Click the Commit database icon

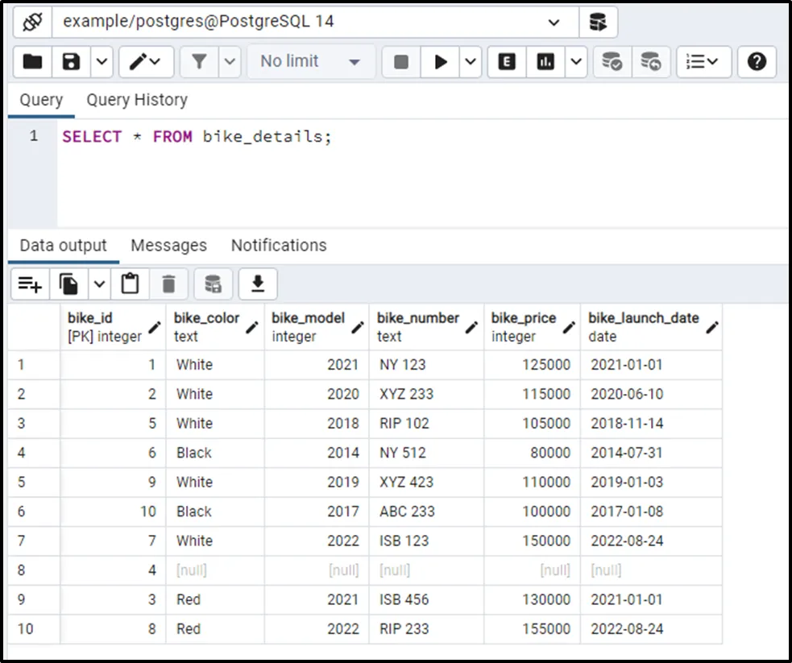tap(612, 62)
